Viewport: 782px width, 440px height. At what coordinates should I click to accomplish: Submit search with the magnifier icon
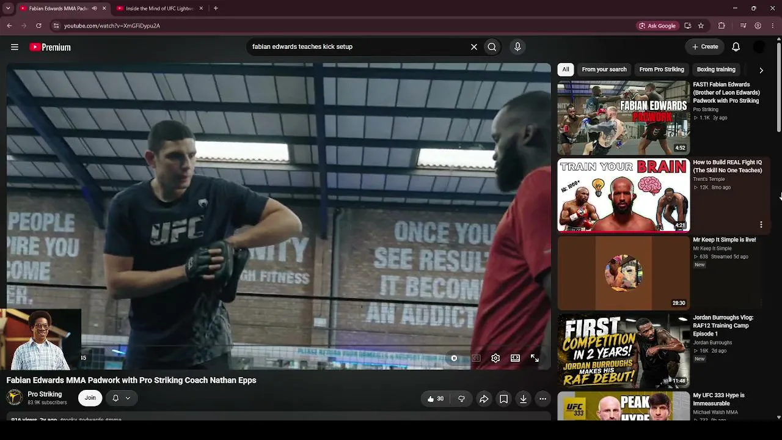[492, 46]
